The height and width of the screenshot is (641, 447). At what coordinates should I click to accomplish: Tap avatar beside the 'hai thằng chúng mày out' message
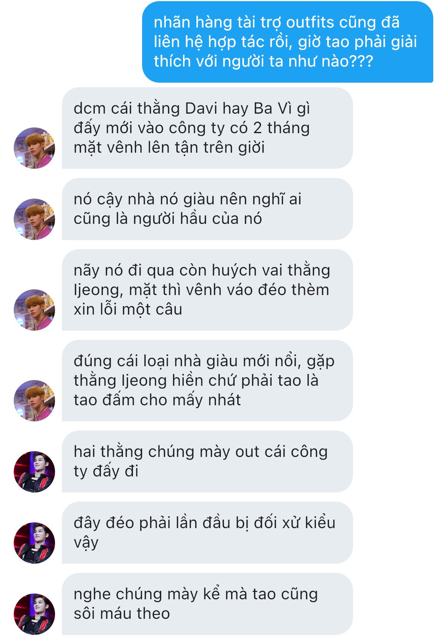[34, 472]
